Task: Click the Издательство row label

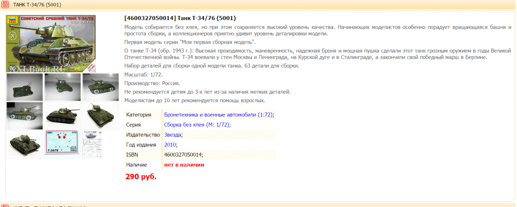Action: [143, 135]
